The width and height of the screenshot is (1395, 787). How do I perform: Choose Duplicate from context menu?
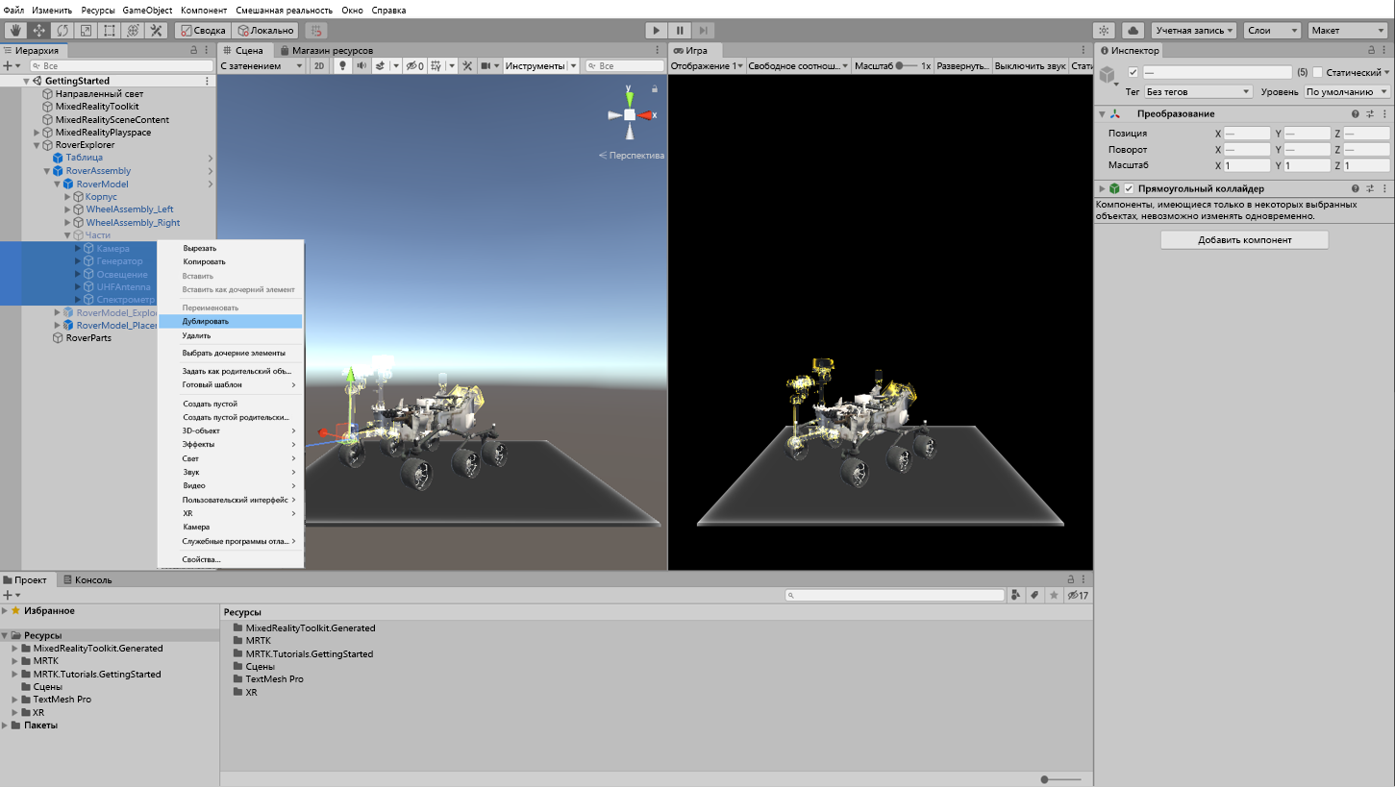click(231, 321)
